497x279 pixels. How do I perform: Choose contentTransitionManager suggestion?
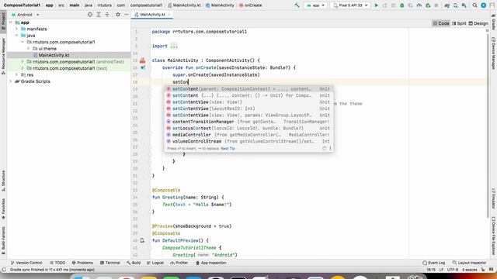click(x=248, y=122)
